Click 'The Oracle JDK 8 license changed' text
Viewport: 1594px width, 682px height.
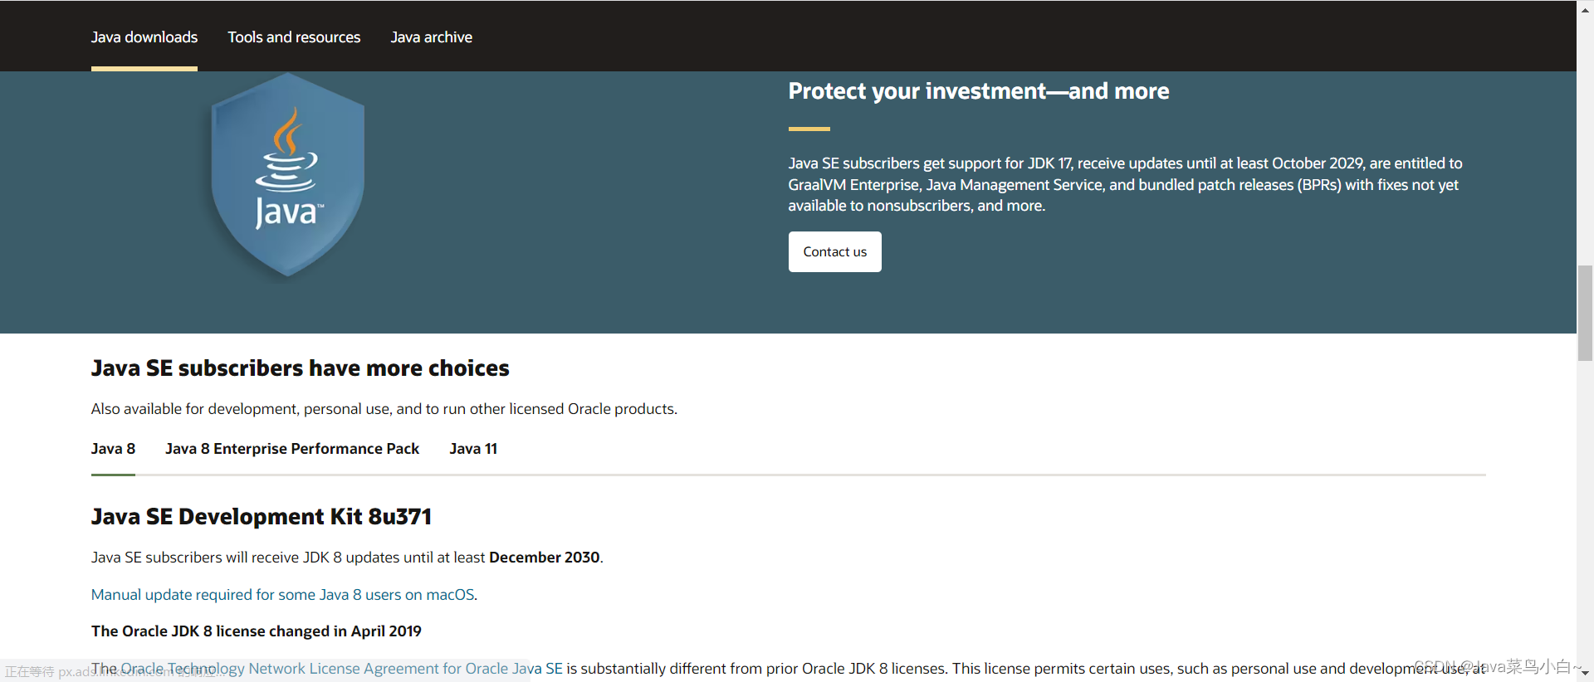[x=257, y=631]
